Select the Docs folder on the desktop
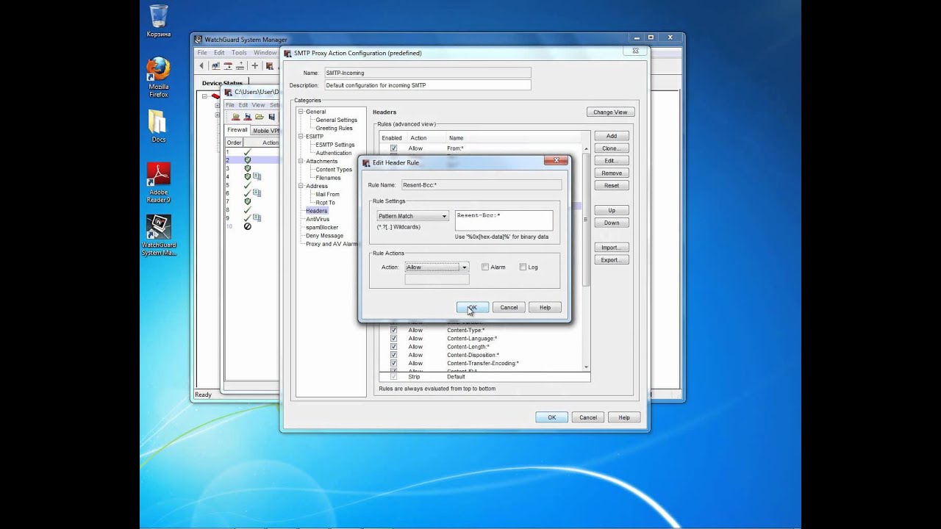 pos(158,126)
